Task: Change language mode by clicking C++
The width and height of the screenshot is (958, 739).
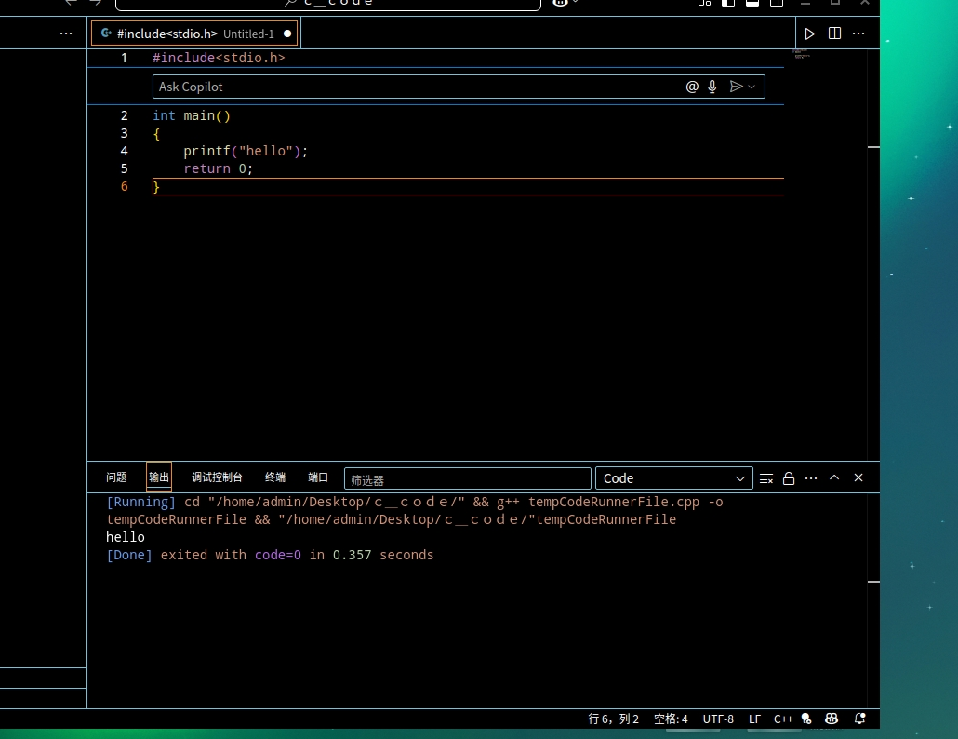Action: tap(783, 719)
